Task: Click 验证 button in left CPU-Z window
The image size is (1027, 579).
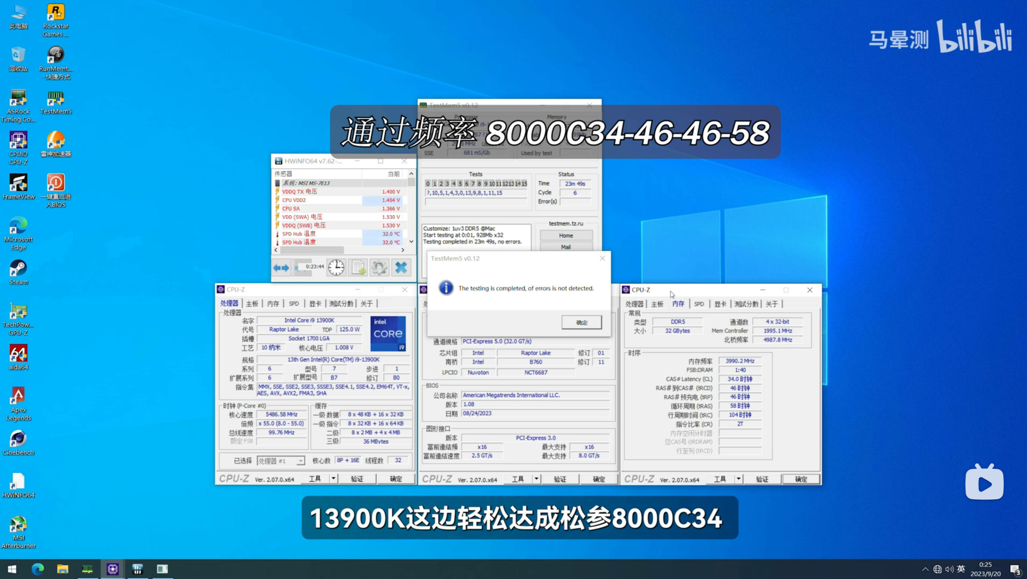Action: [x=357, y=478]
